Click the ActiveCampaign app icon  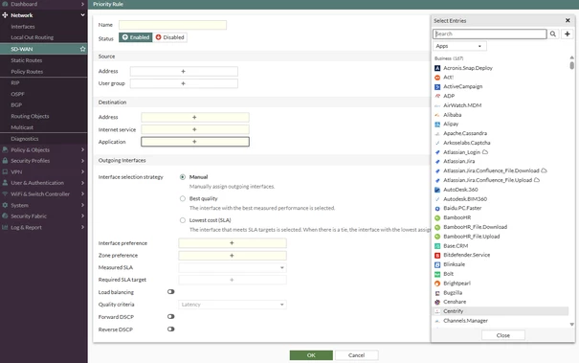437,86
